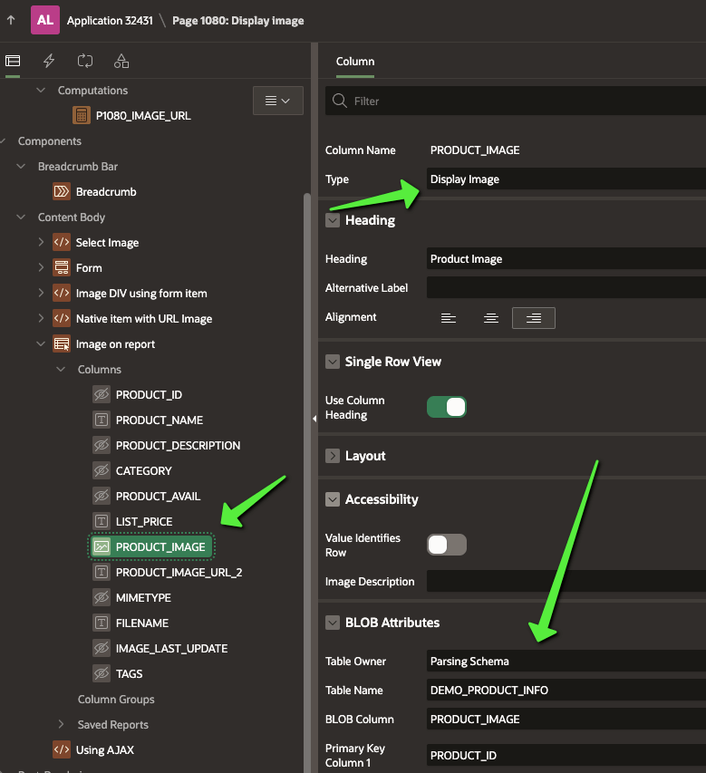Image resolution: width=706 pixels, height=773 pixels.
Task: Select the Column tab
Action: pos(355,62)
